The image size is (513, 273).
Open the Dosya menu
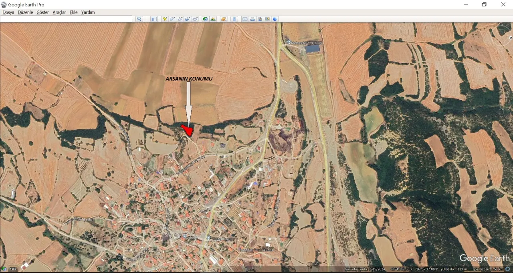8,12
